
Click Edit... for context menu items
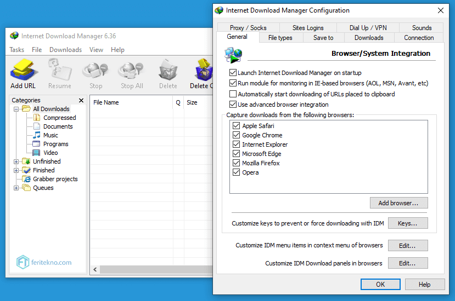point(408,245)
